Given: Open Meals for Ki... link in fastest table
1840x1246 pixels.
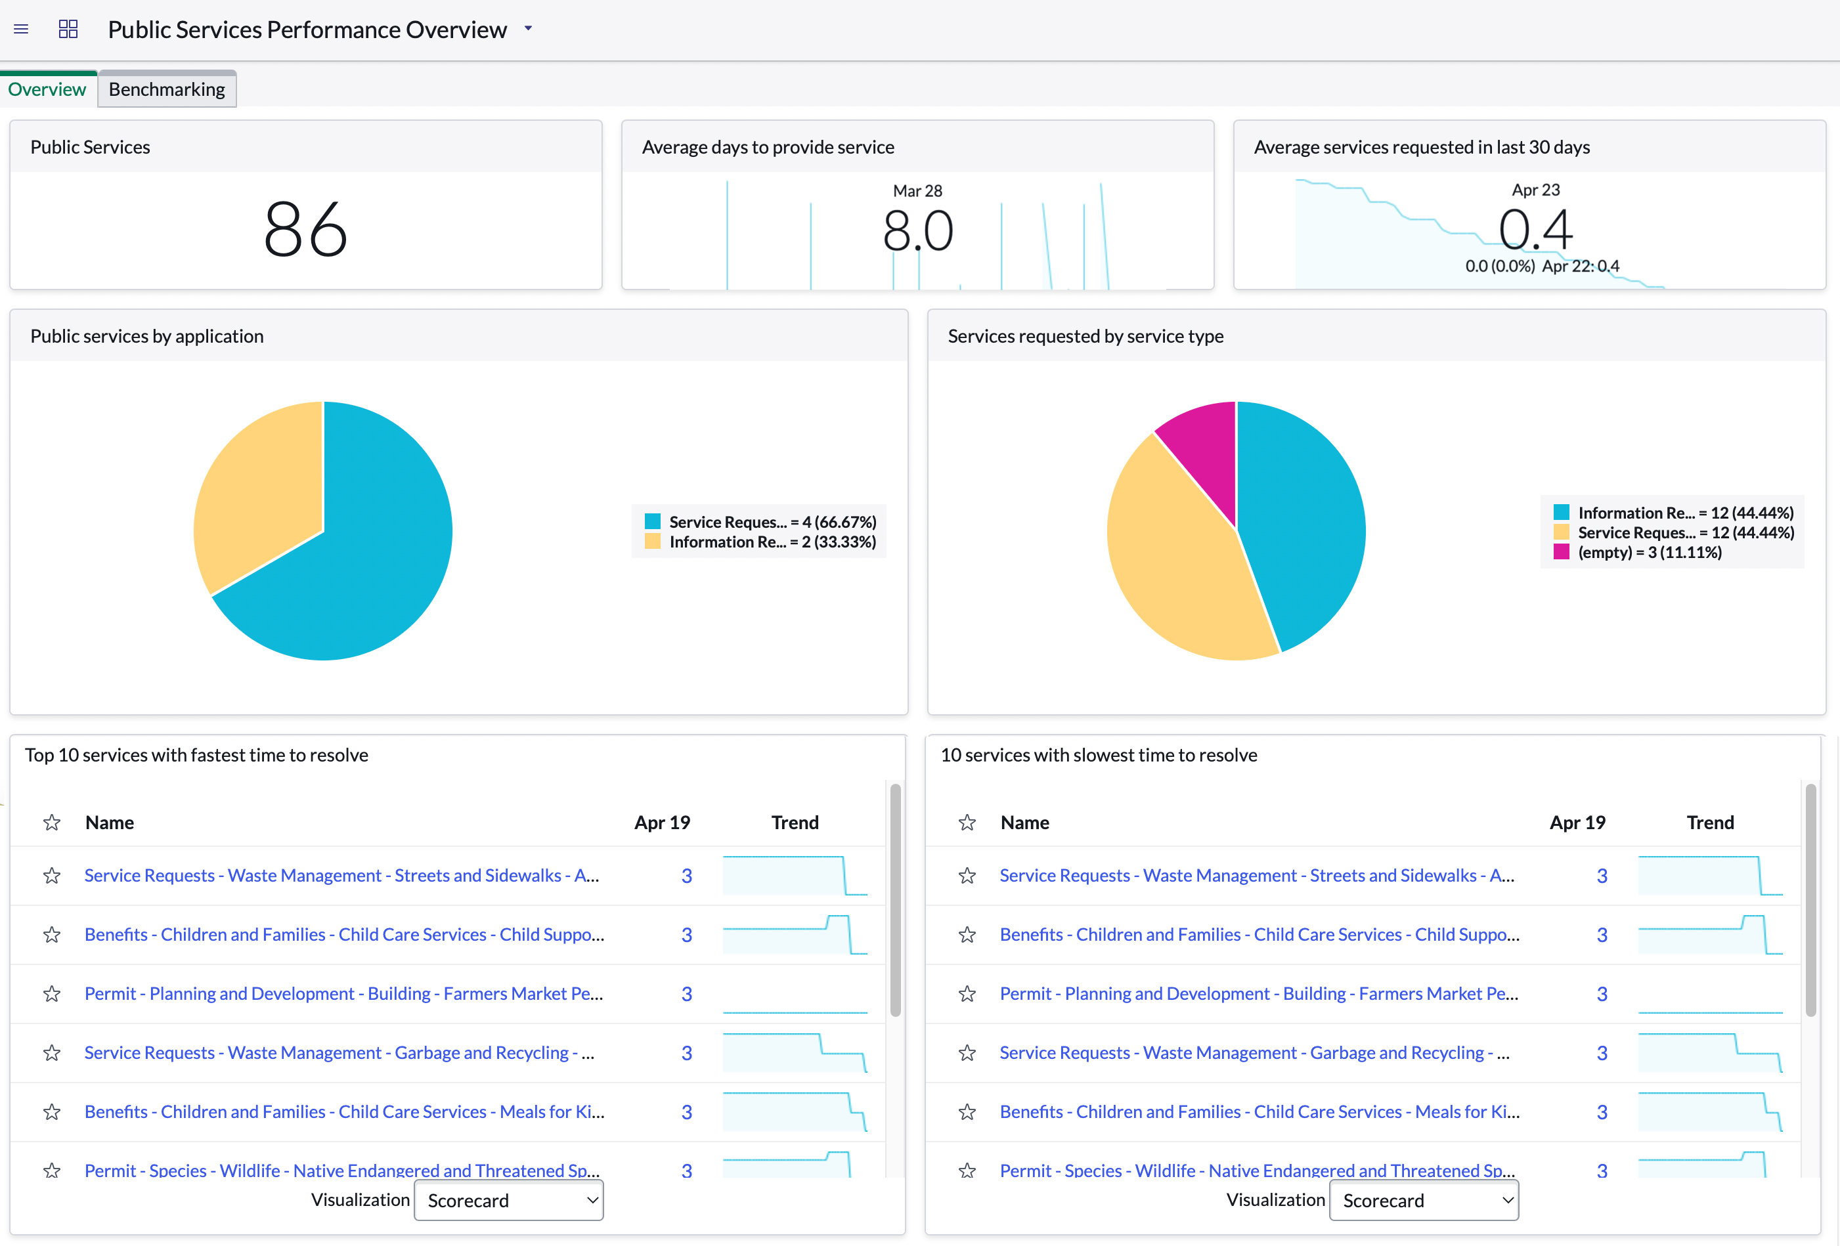Looking at the screenshot, I should (344, 1112).
